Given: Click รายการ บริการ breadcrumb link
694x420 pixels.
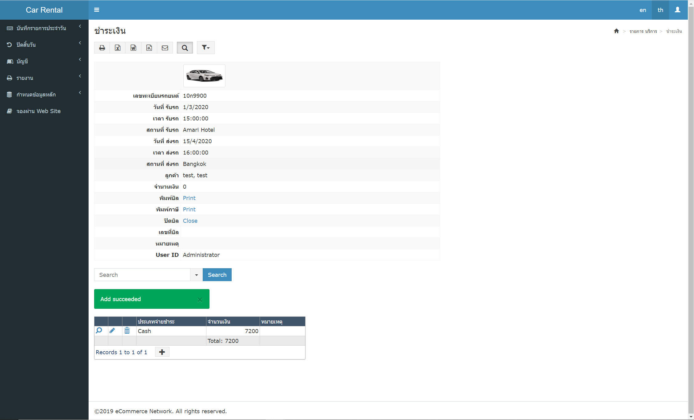Looking at the screenshot, I should tap(643, 31).
